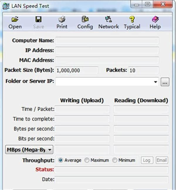
Task: Click inside the Folder or Server IP box
Action: tap(104, 82)
